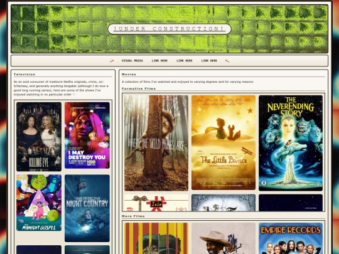This screenshot has width=339, height=254.
Task: Open the Killing Eve poster
Action: [39, 137]
